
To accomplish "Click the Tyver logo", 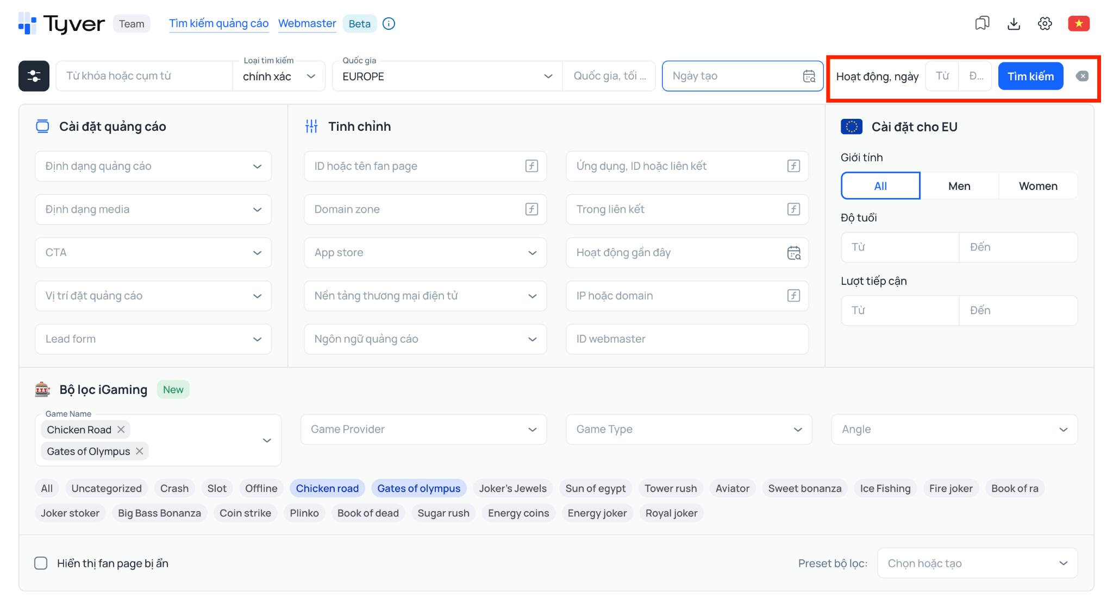I will coord(61,24).
